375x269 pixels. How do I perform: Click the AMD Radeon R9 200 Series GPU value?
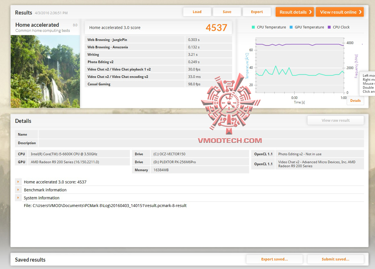click(x=65, y=162)
